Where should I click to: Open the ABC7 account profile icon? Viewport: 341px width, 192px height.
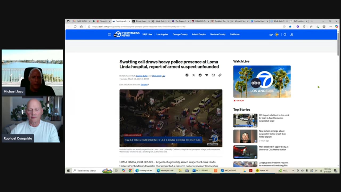click(292, 34)
